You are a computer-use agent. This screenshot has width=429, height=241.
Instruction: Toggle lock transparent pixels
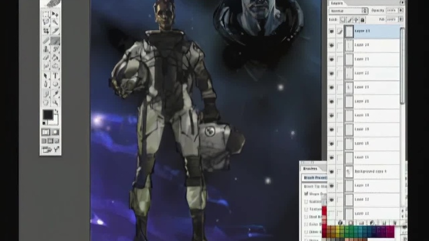click(343, 20)
